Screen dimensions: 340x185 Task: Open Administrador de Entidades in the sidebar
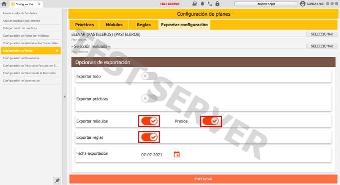(31, 13)
